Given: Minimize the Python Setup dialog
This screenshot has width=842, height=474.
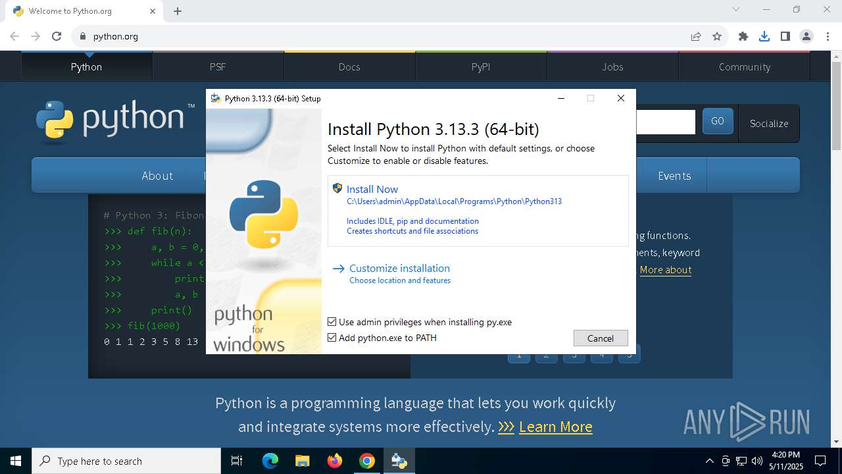Looking at the screenshot, I should click(x=561, y=98).
